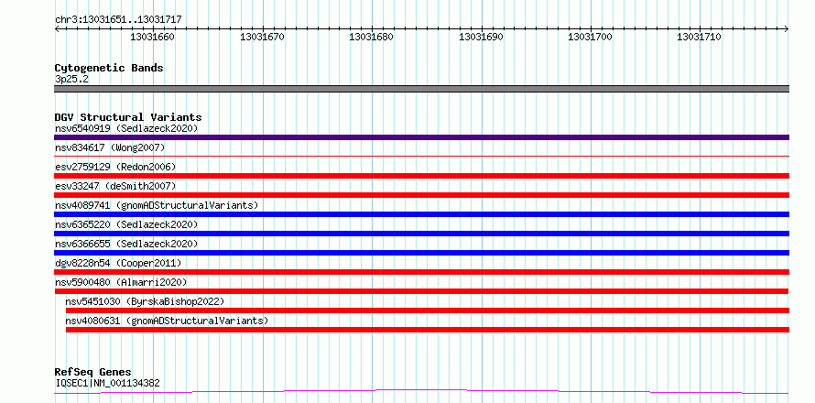Click ruler position 13031660
Image resolution: width=815 pixels, height=403 pixels.
click(x=152, y=37)
